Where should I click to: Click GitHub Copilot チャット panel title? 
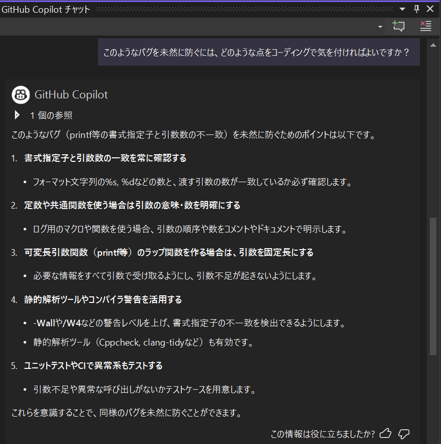pyautogui.click(x=46, y=9)
